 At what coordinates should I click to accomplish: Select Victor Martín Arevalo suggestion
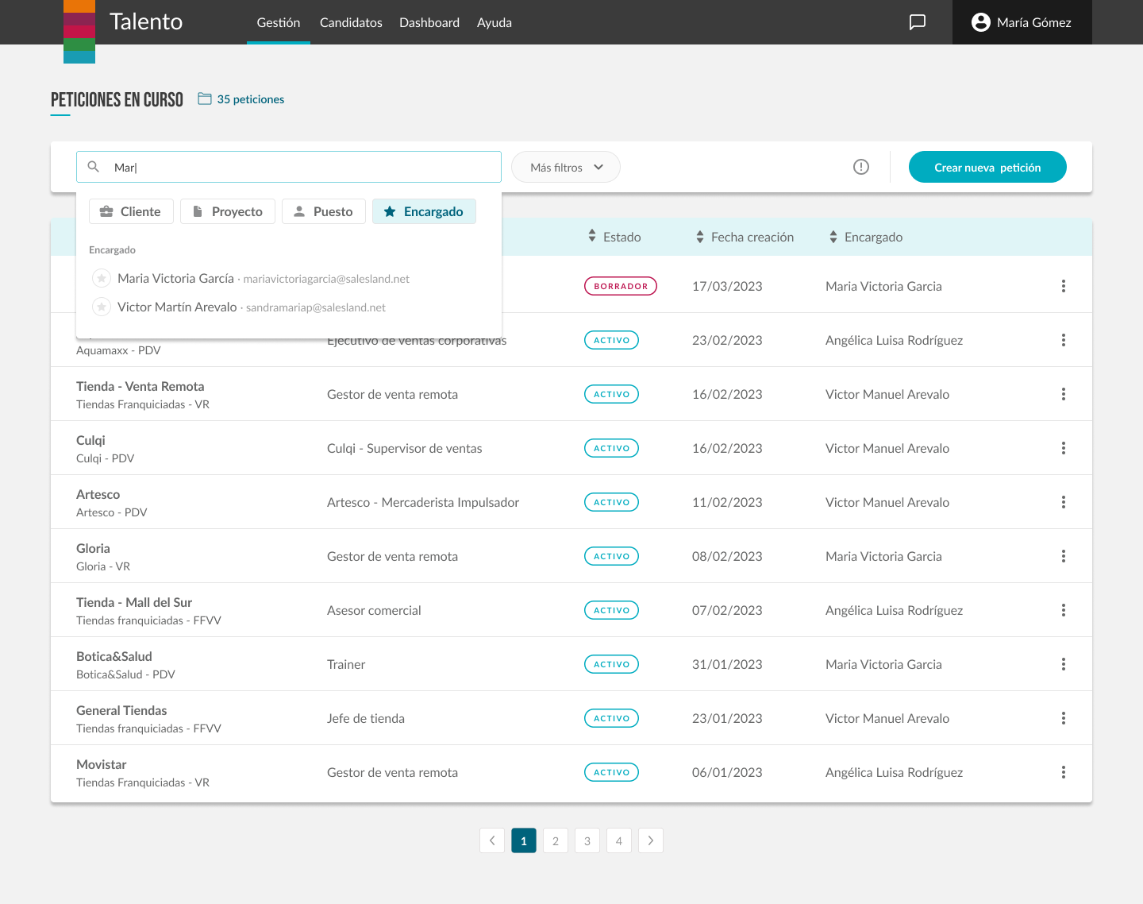tap(178, 307)
